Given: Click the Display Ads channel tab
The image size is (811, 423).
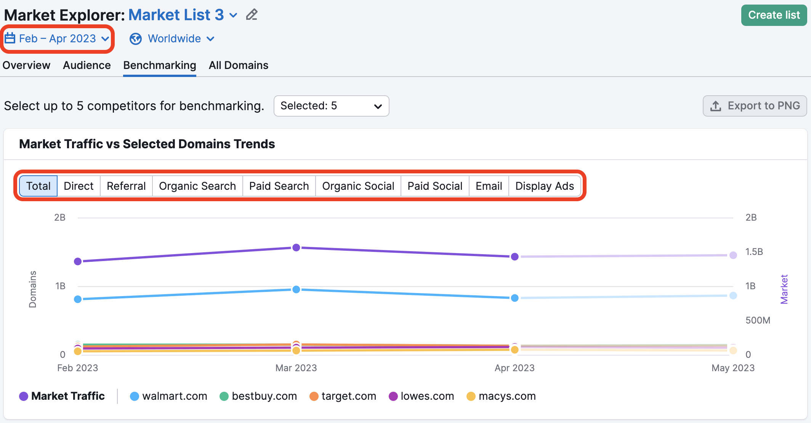Looking at the screenshot, I should point(544,186).
